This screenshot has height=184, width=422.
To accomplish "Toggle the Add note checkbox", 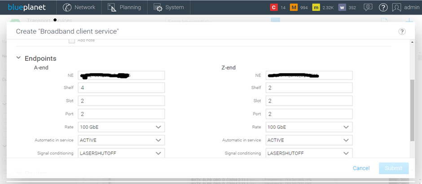I will [72, 40].
